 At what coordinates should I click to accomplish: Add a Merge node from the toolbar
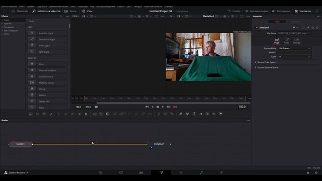95,114
